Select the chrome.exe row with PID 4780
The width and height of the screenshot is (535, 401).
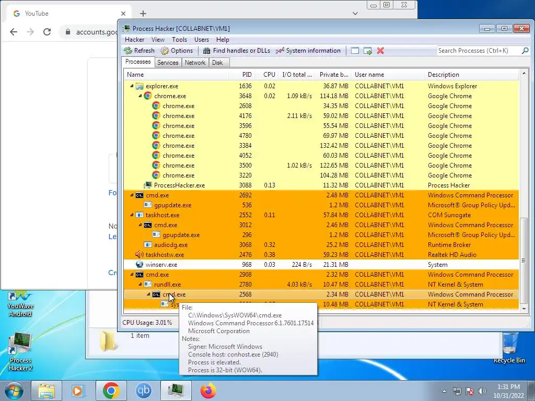coord(321,135)
